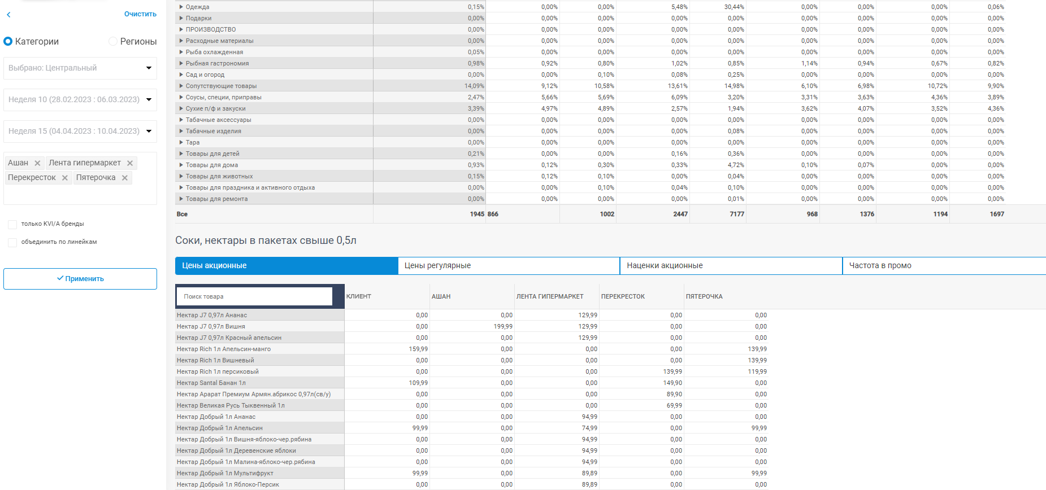
Task: Expand Тара category row
Action: pyautogui.click(x=181, y=142)
